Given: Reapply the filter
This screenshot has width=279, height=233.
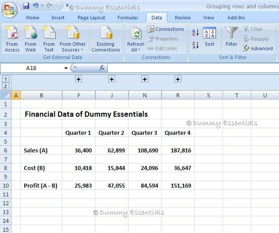Looking at the screenshot, I should [256, 39].
